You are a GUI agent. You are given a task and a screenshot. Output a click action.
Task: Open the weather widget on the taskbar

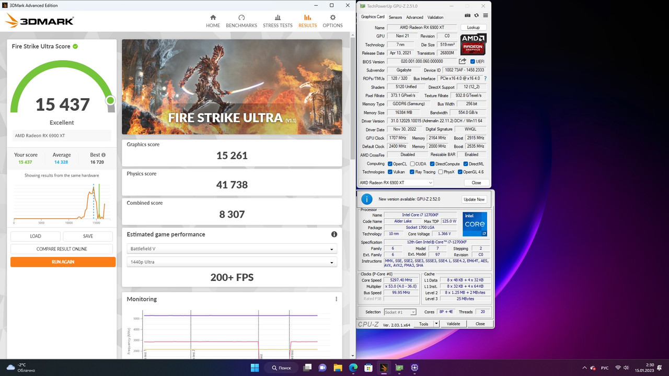(x=21, y=368)
